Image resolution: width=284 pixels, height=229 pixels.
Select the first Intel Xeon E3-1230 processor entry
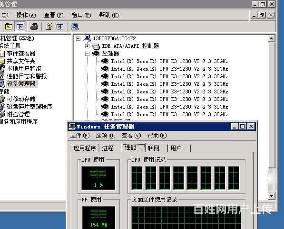pos(169,61)
